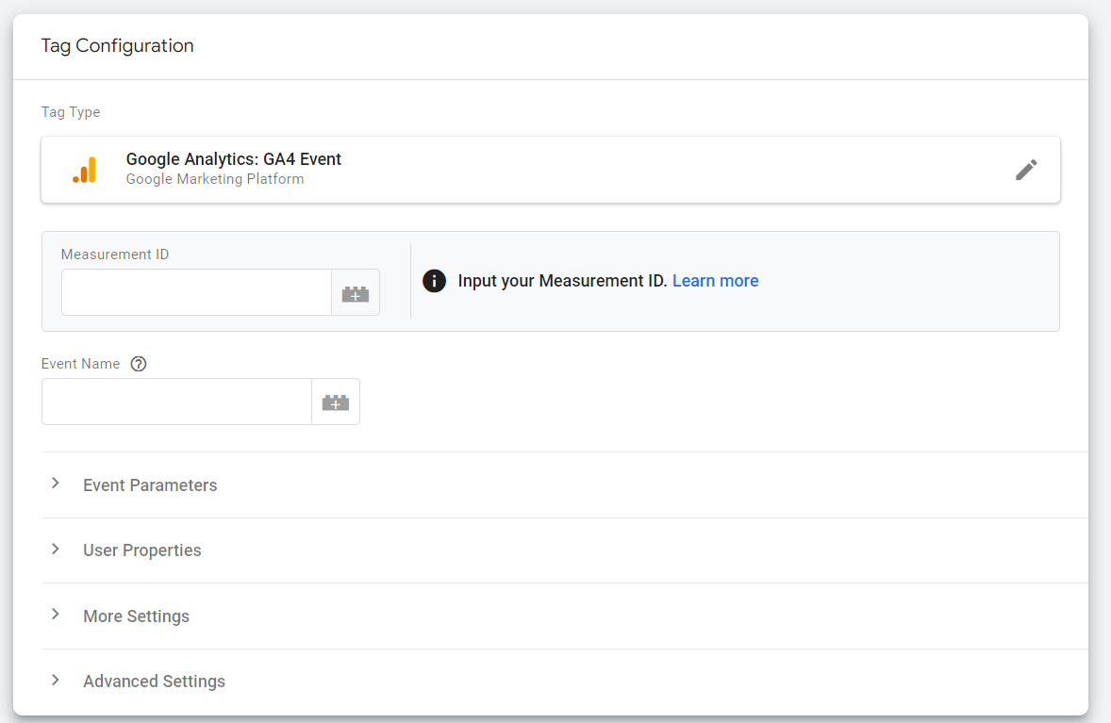Focus the Measurement ID input field

click(196, 292)
